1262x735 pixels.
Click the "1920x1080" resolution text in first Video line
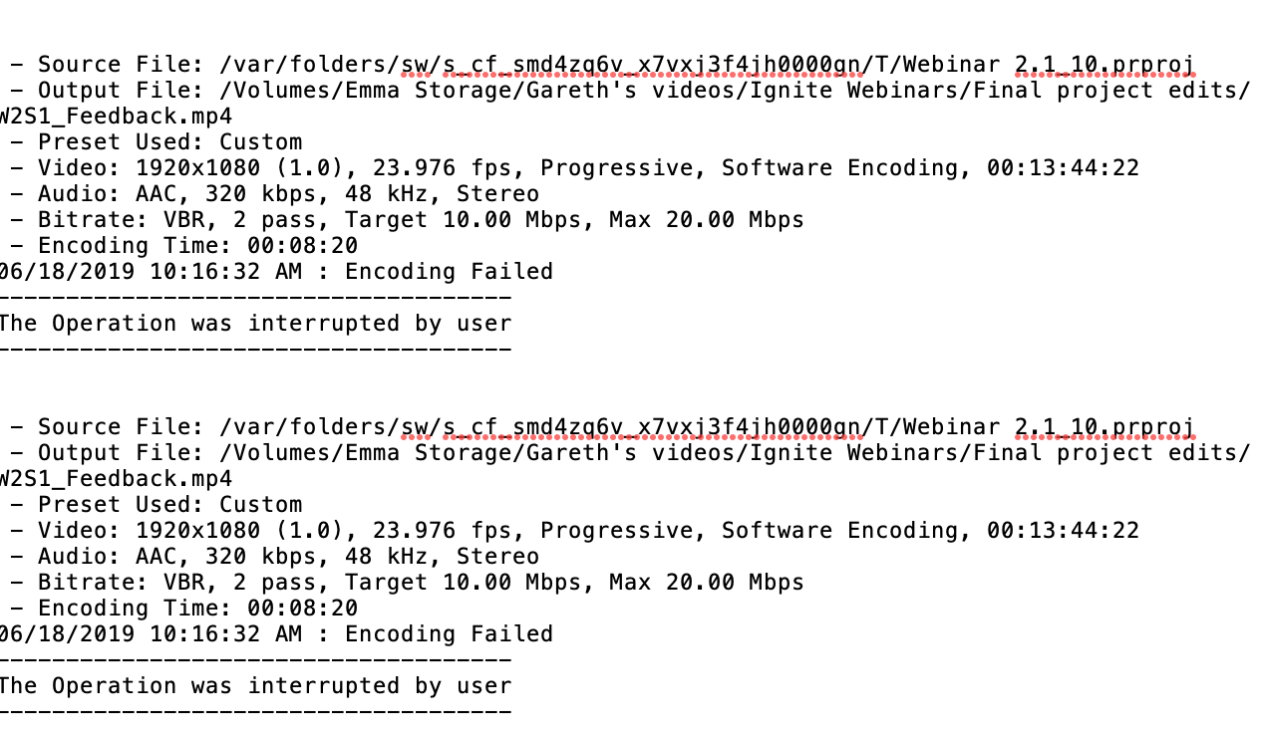coord(198,168)
